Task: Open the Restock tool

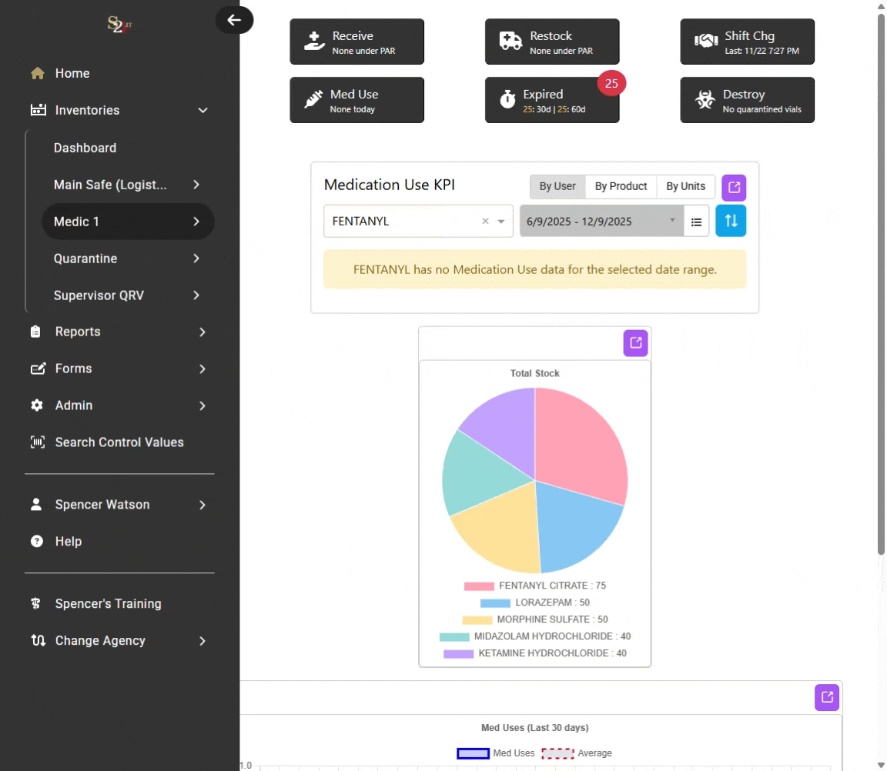Action: coord(551,42)
